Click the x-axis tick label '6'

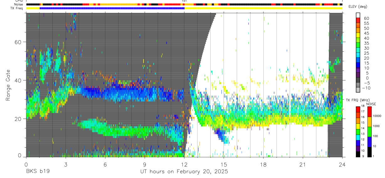(x=105, y=165)
